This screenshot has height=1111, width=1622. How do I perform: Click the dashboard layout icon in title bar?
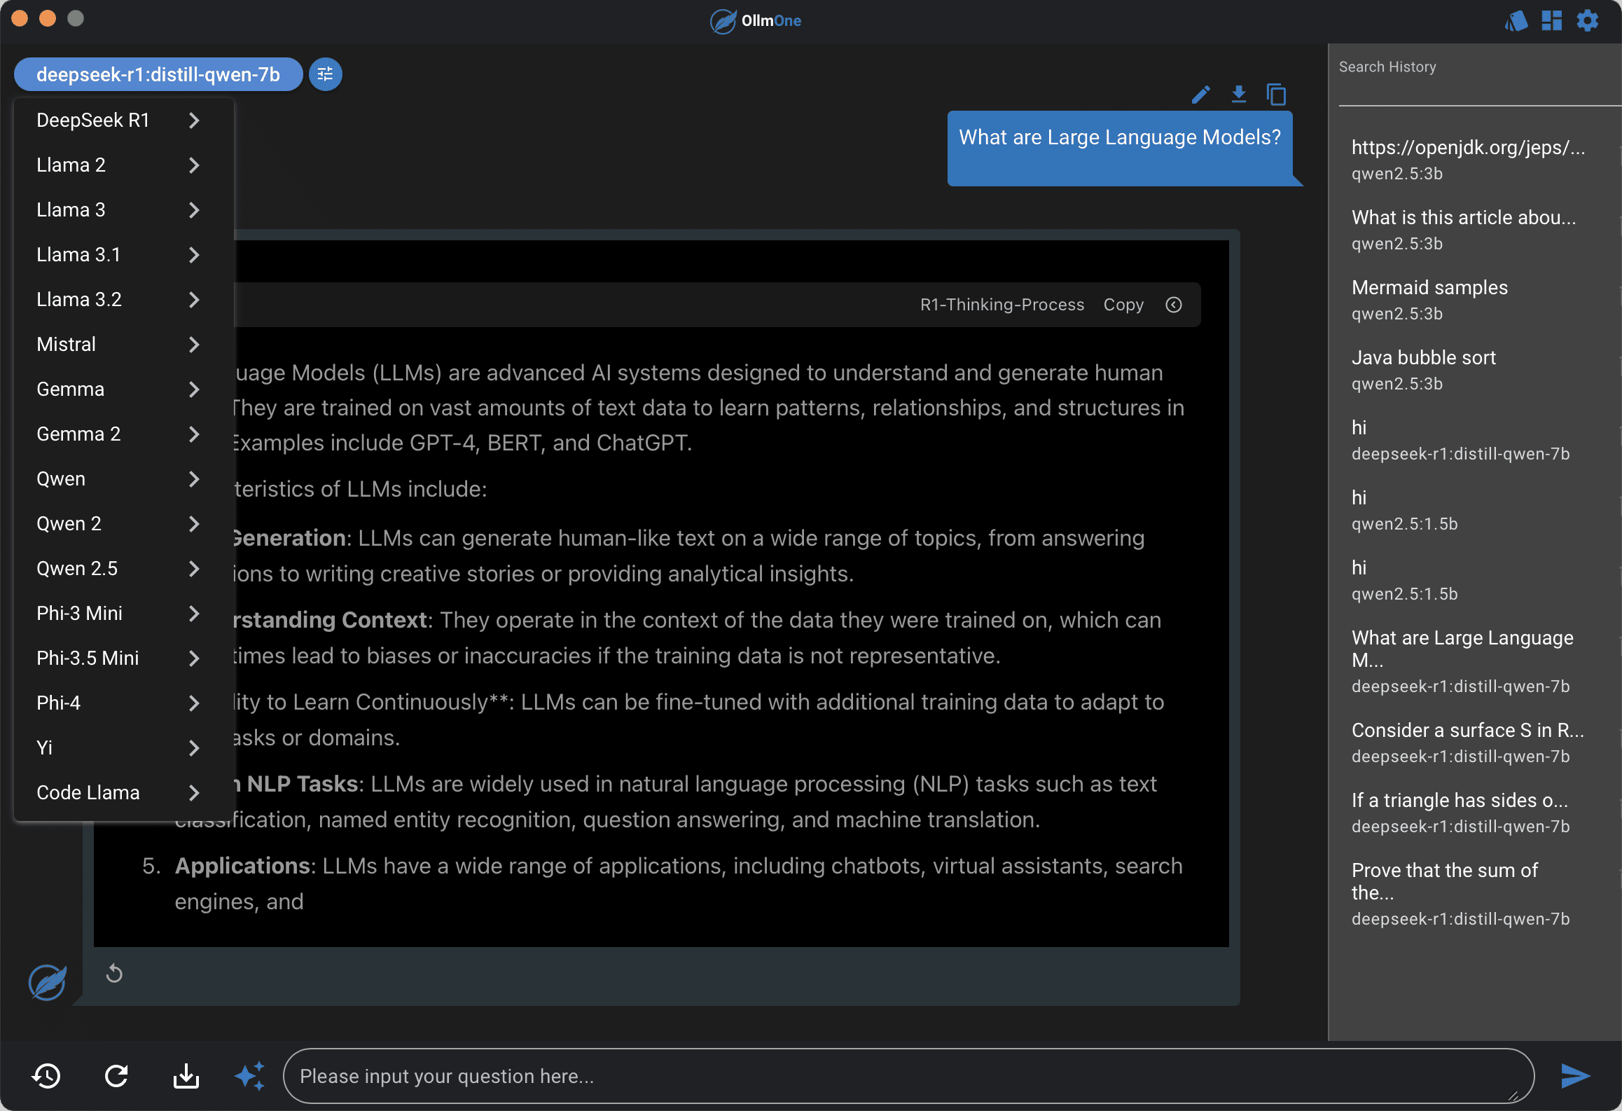tap(1551, 20)
